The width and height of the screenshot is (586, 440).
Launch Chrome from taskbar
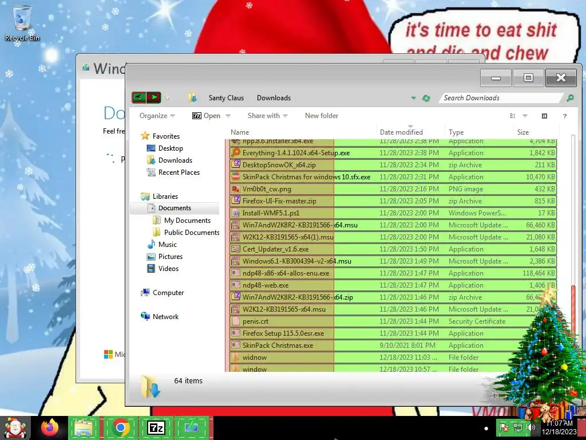pyautogui.click(x=120, y=427)
